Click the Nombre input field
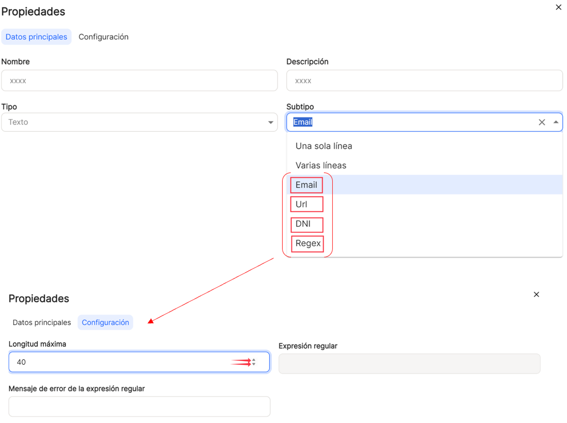 tap(139, 81)
